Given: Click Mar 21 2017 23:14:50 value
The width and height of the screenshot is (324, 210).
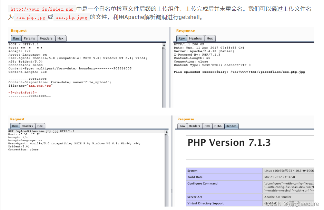Looking at the screenshot, I should click(279, 177).
